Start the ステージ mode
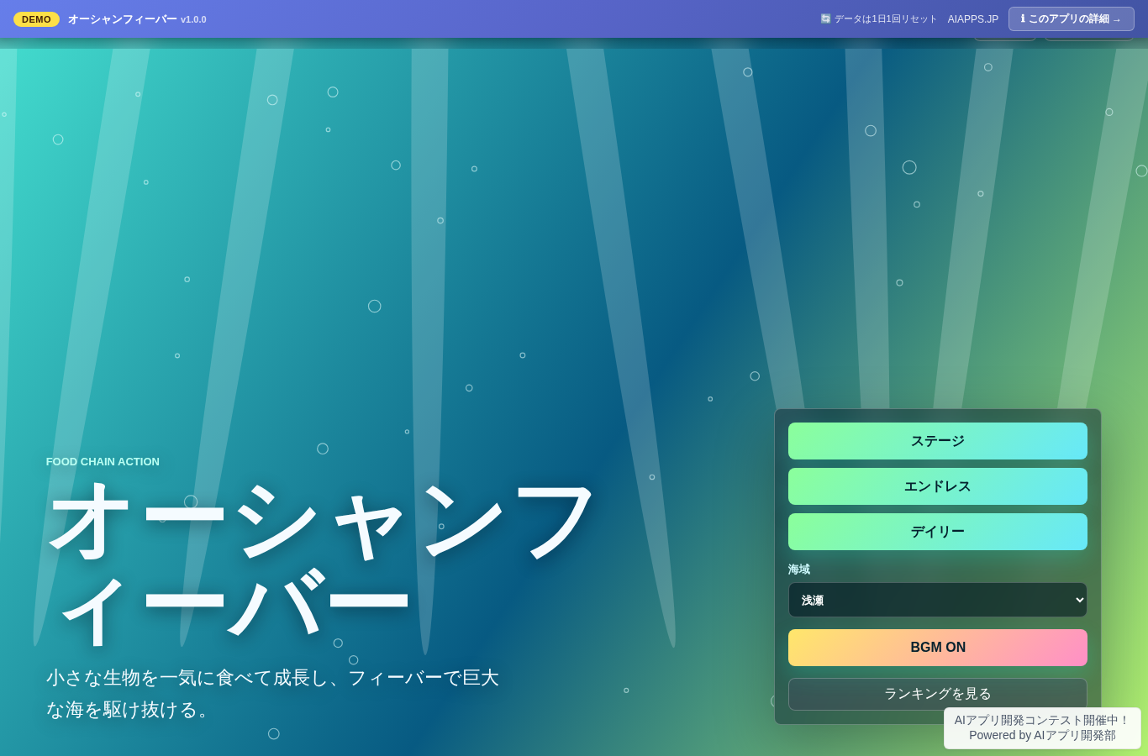 938,441
